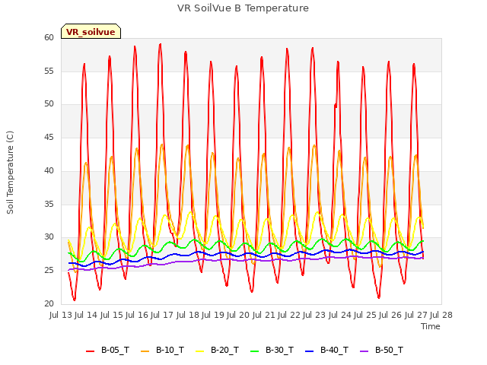Click the yellow B-20_T legend swatch

[199, 351]
